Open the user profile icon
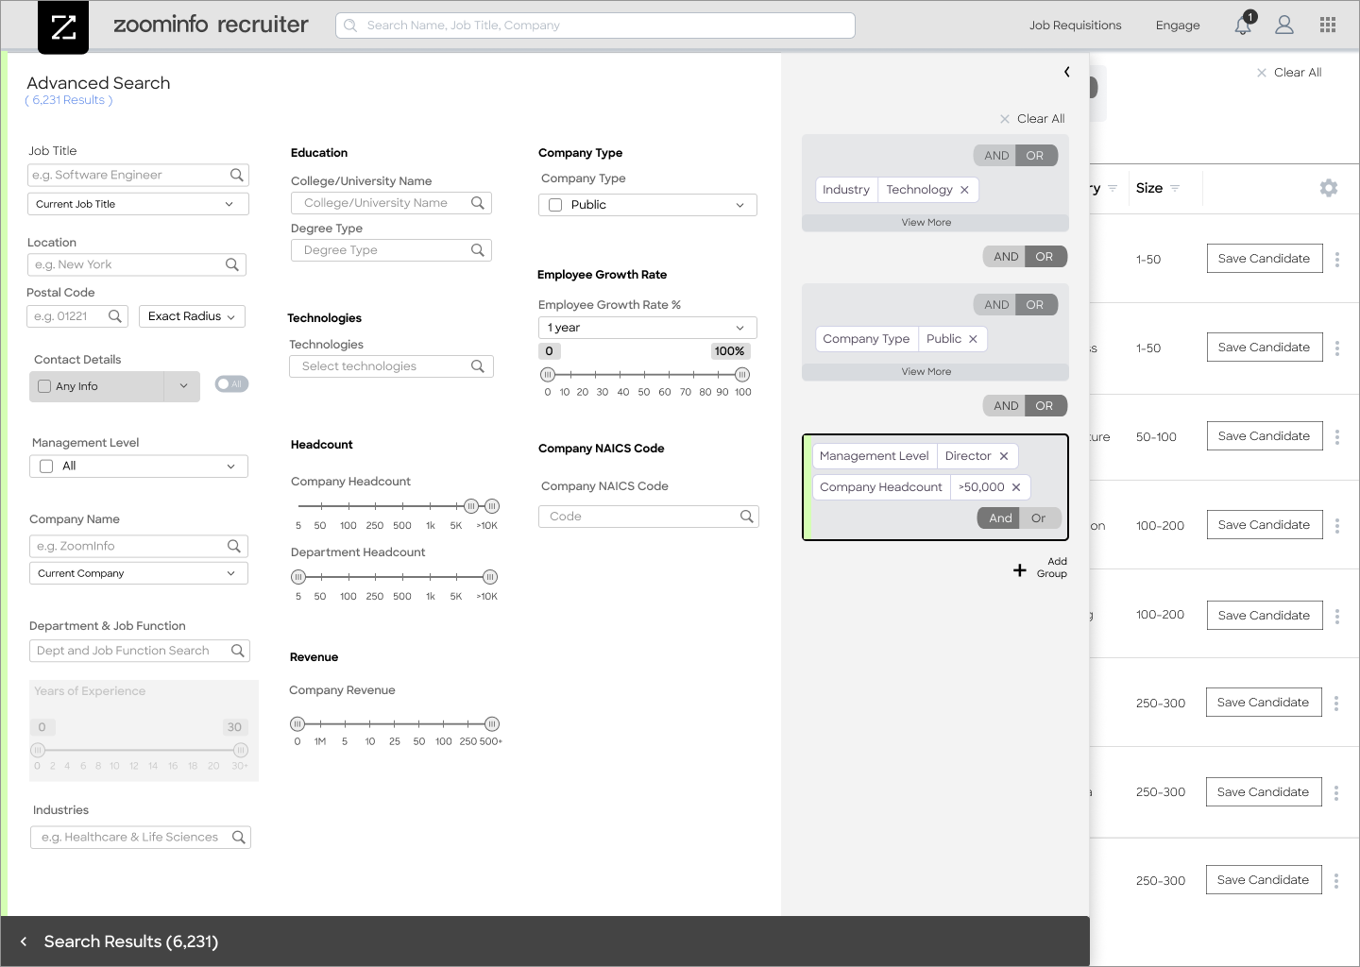The image size is (1360, 967). 1284,25
